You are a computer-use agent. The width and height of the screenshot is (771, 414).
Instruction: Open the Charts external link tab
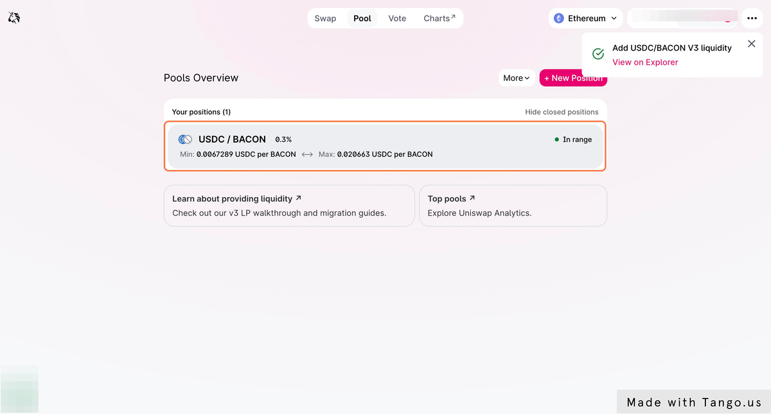439,18
